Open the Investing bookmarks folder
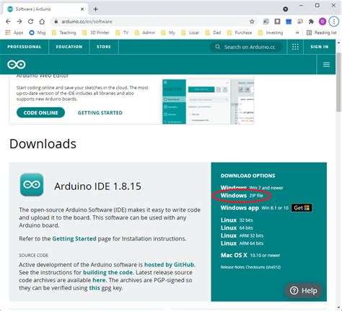Image resolution: width=342 pixels, height=311 pixels. coord(271,32)
